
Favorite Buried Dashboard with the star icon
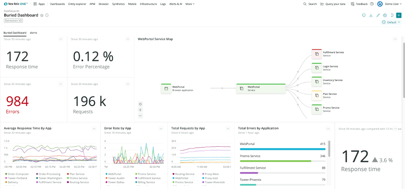[x=42, y=15]
